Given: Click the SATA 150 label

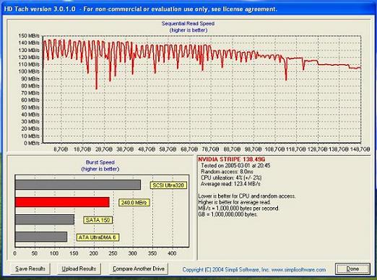Looking at the screenshot, I should click(97, 220).
